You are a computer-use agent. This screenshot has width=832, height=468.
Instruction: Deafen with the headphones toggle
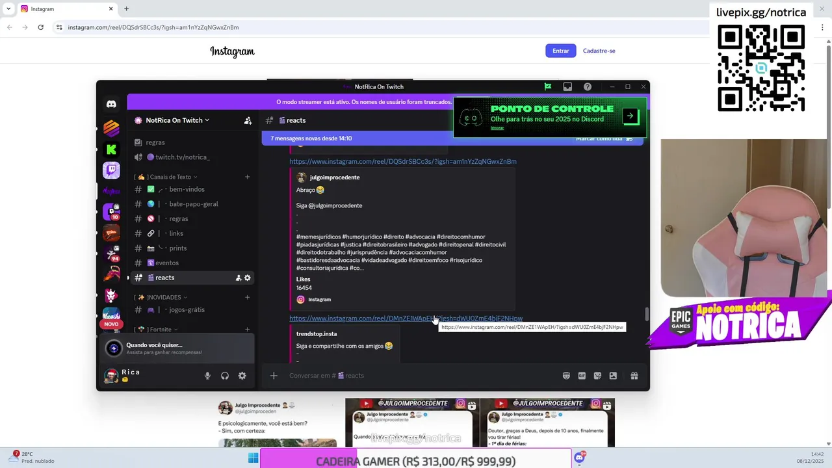pos(225,376)
